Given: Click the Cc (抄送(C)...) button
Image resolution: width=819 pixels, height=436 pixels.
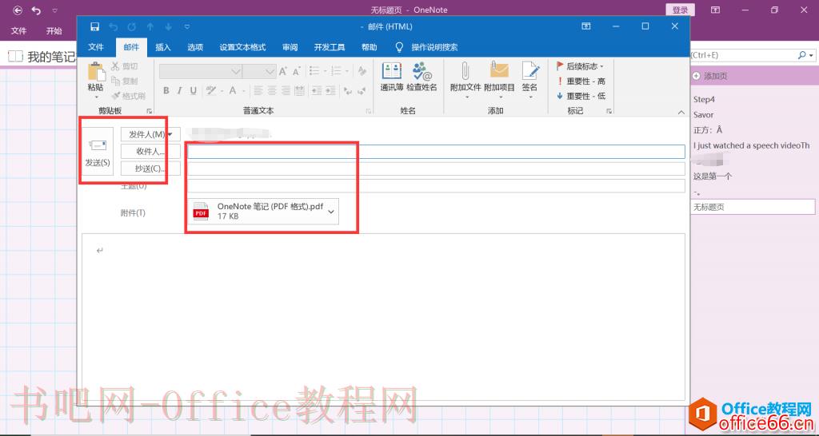Looking at the screenshot, I should click(150, 168).
